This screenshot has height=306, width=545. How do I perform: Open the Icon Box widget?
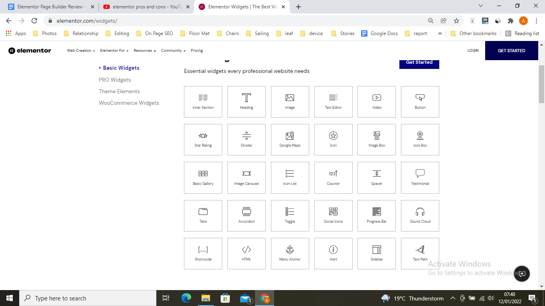point(420,139)
